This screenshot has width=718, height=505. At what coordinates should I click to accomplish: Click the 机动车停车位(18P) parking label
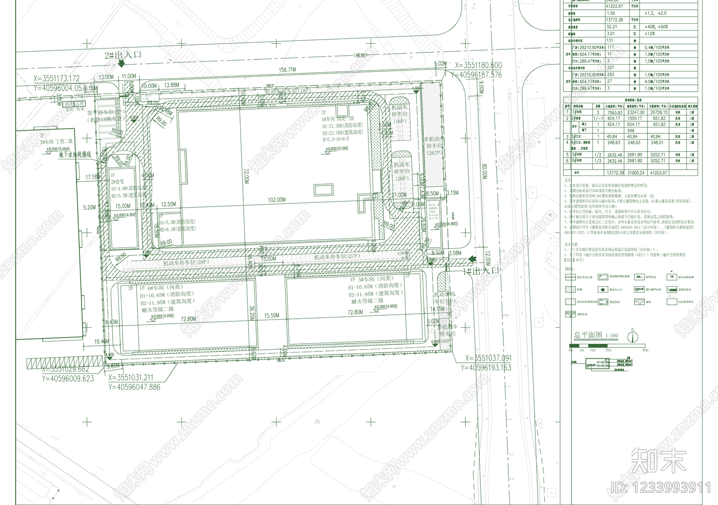click(x=289, y=91)
